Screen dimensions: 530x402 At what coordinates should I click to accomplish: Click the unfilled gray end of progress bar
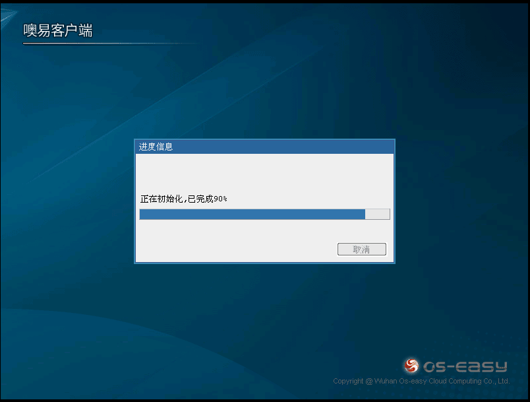coord(377,214)
